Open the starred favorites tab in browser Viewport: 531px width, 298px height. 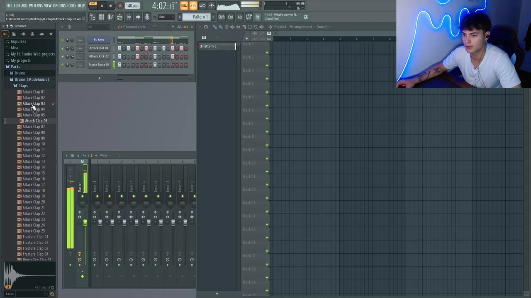[x=51, y=34]
